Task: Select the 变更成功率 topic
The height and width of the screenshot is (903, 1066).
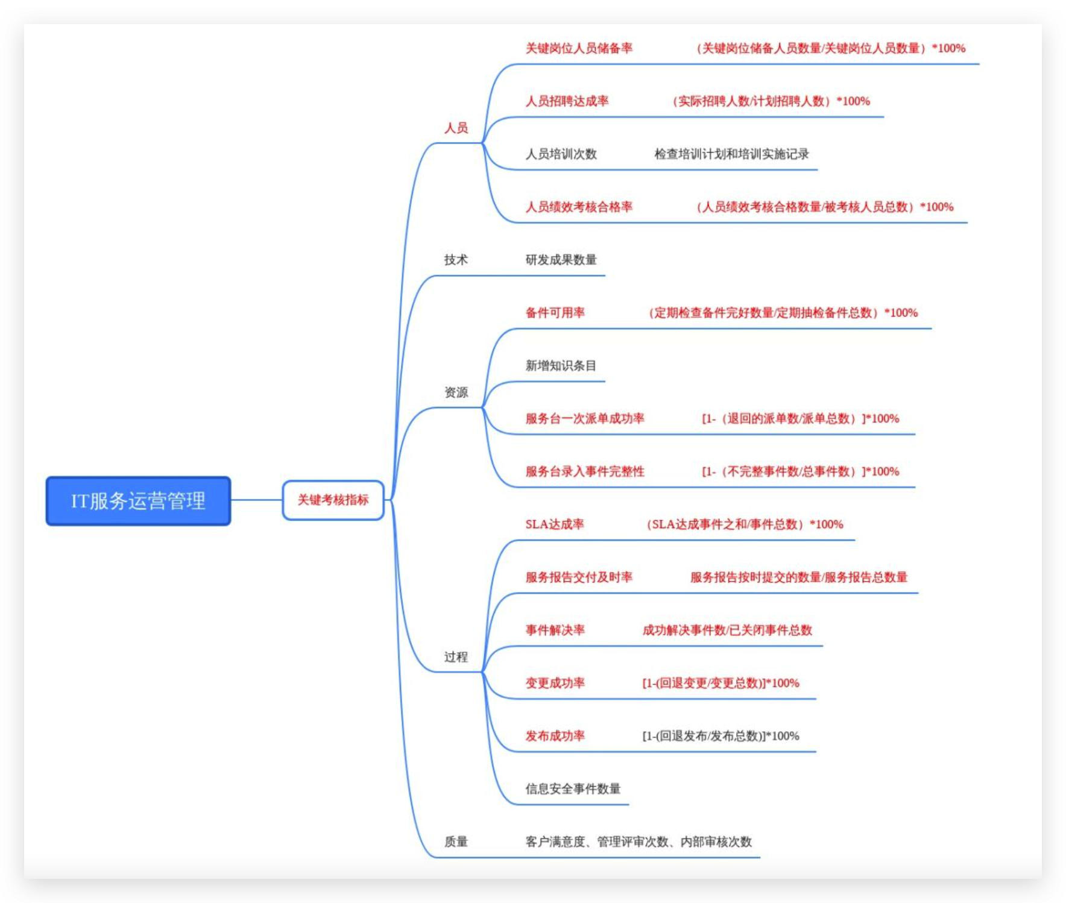Action: pyautogui.click(x=555, y=684)
